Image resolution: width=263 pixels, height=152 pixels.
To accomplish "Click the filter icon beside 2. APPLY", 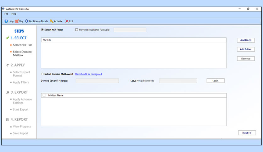I will [8, 65].
